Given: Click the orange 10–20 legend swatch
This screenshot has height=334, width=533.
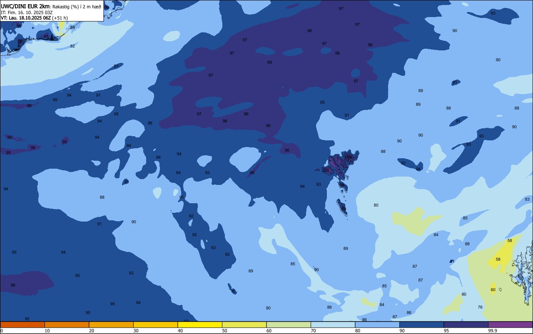Looking at the screenshot, I should [x=67, y=324].
